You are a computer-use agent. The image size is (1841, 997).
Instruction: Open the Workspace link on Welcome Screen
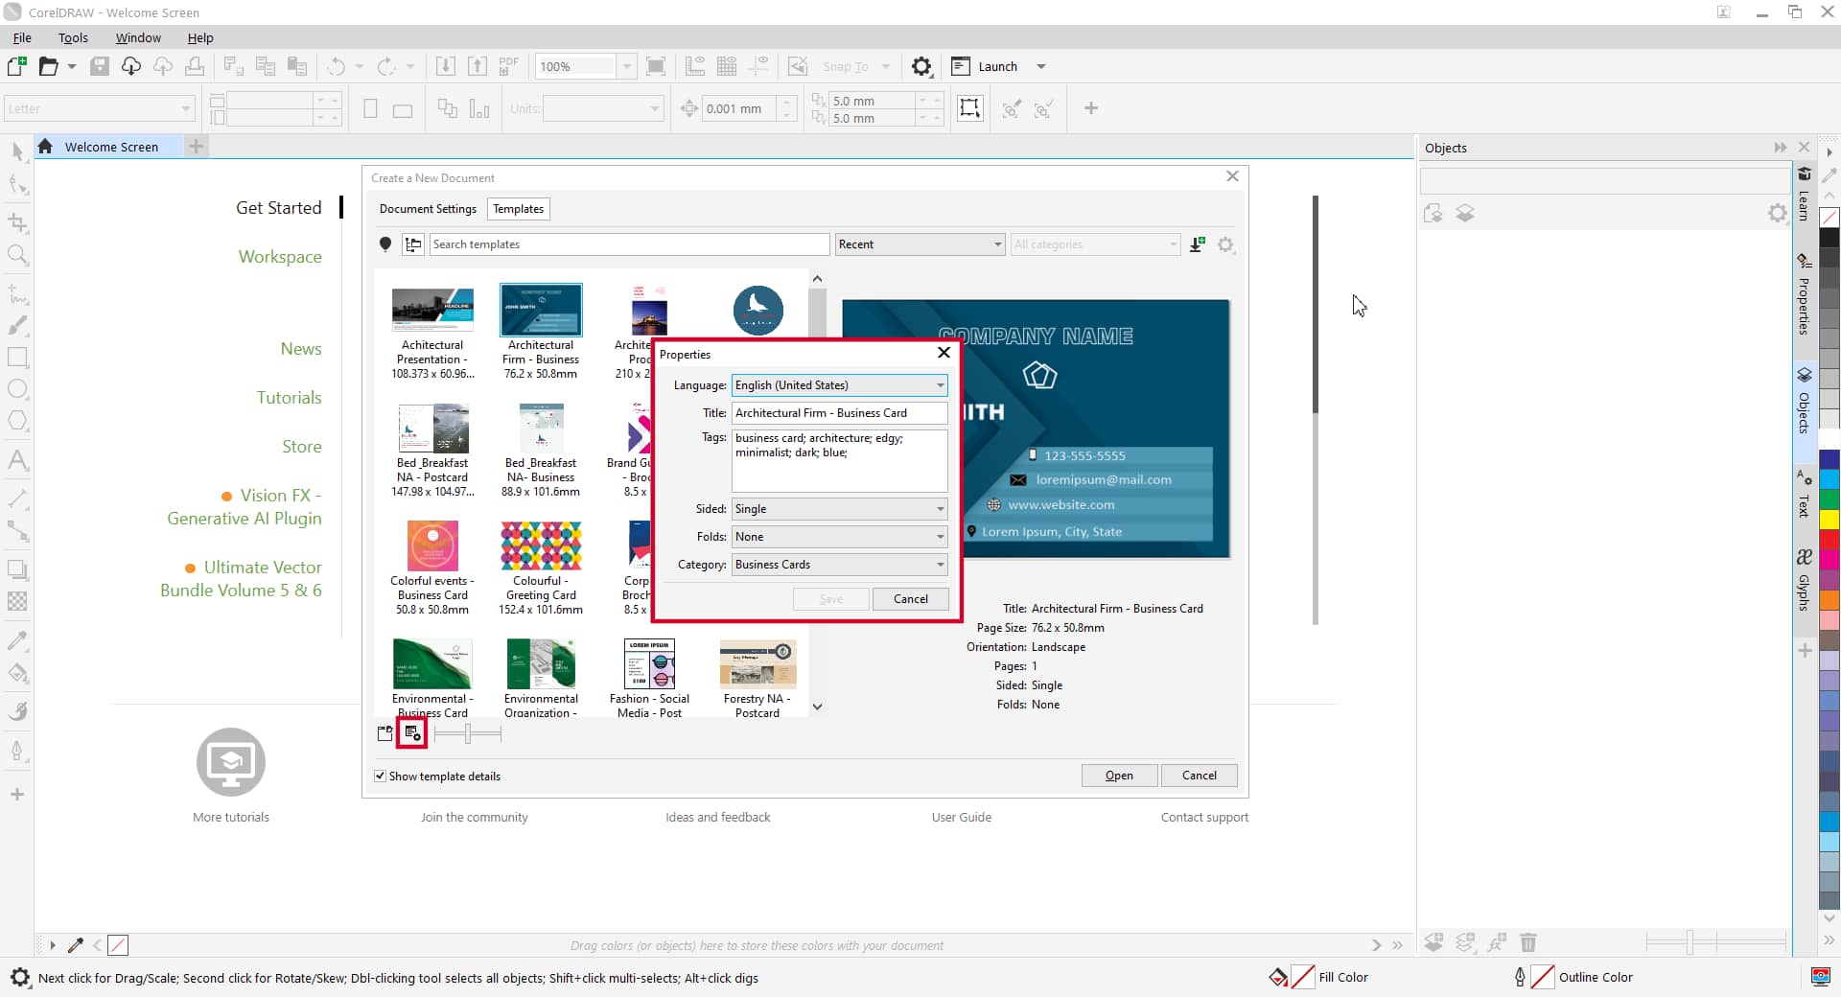click(x=280, y=257)
